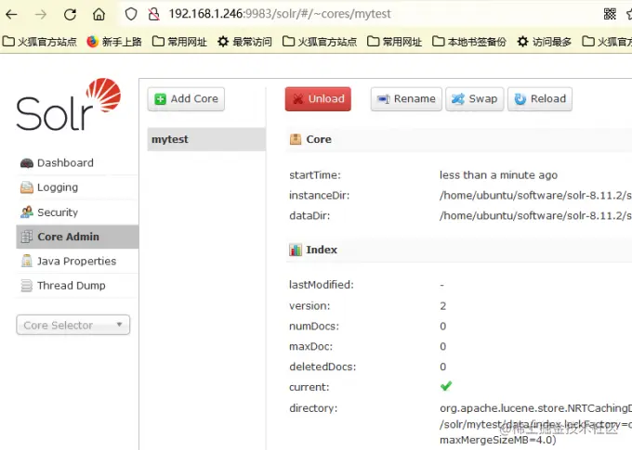
Task: Open the Core Selector dropdown
Action: 72,325
